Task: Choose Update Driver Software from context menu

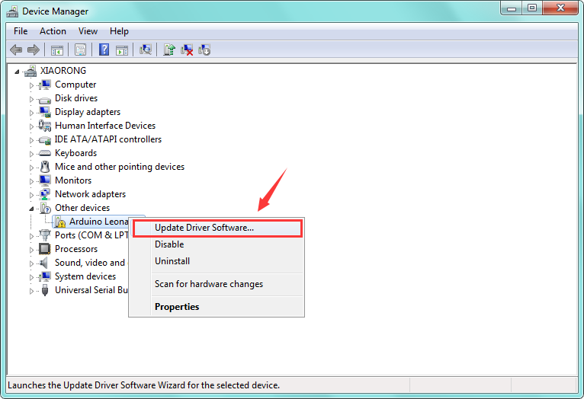Action: (x=204, y=227)
